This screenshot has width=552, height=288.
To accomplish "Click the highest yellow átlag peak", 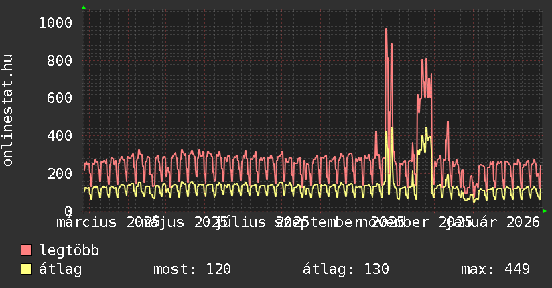I will (x=426, y=128).
